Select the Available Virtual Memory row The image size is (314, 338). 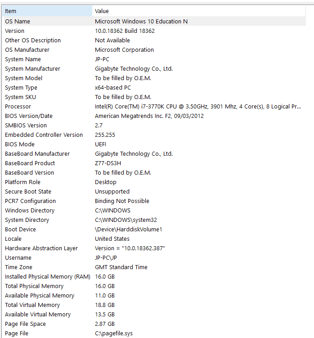38,315
